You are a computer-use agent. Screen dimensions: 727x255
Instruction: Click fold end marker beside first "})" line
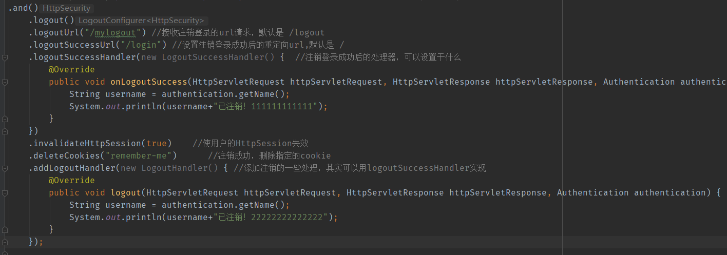(x=5, y=131)
